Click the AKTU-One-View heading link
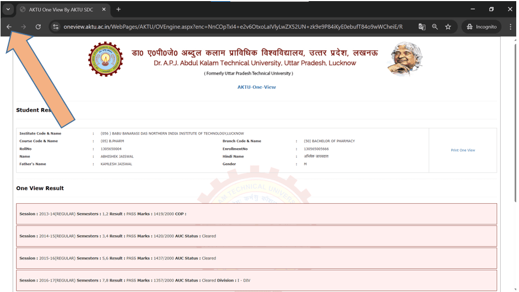This screenshot has height=292, width=519. coord(257,87)
